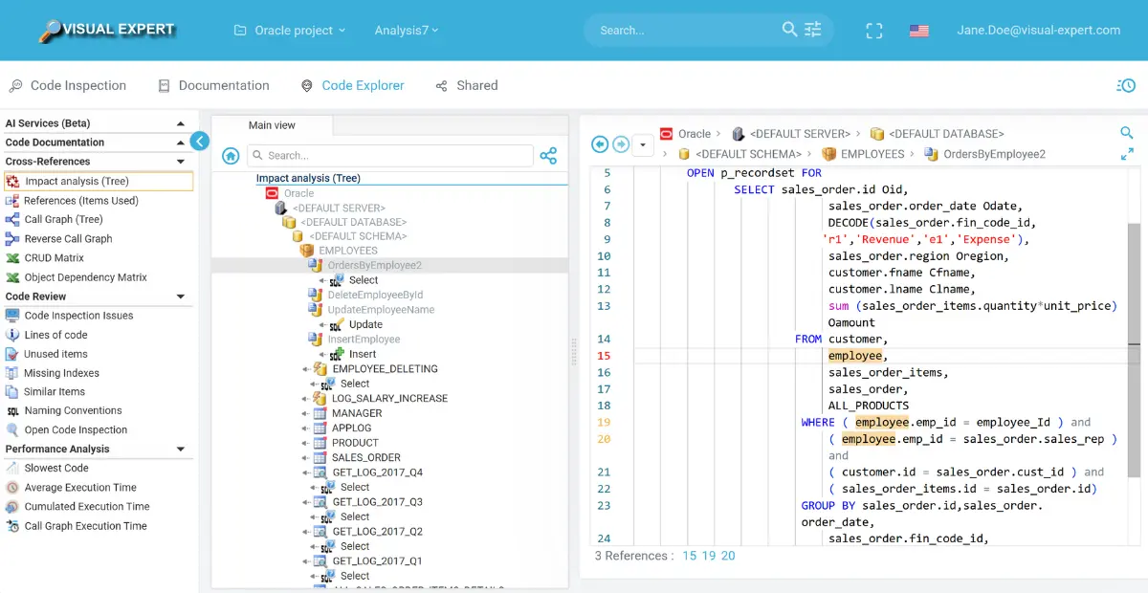Viewport: 1148px width, 593px height.
Task: Switch to Code Explorer tab
Action: tap(352, 85)
